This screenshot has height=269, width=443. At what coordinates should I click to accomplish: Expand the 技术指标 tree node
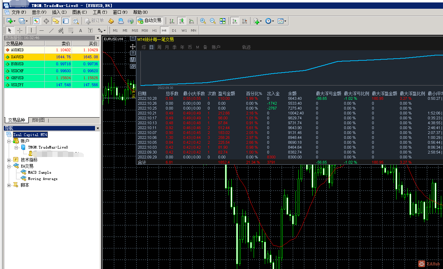coord(9,160)
